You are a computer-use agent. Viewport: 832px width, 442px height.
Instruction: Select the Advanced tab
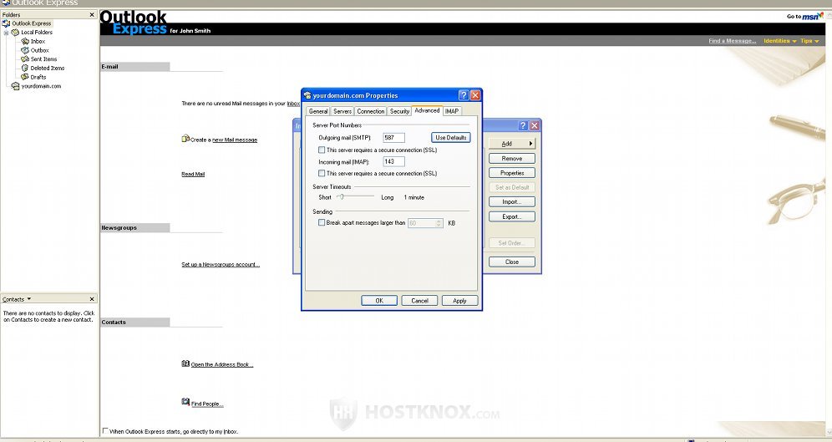[427, 110]
